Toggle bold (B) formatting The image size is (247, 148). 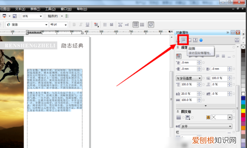pyautogui.click(x=74, y=25)
